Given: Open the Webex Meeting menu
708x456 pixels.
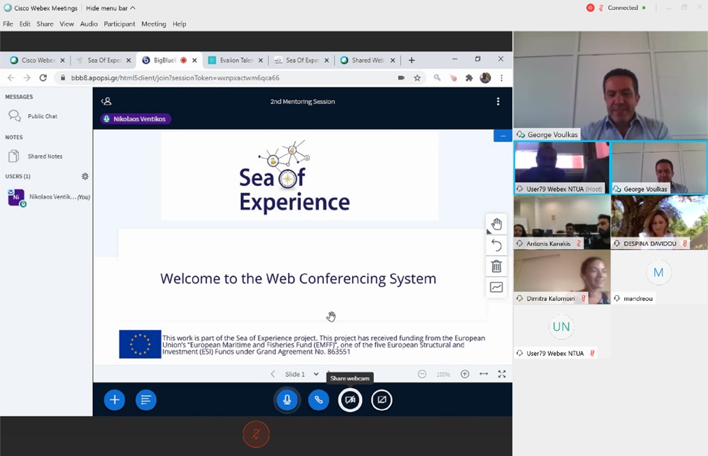Looking at the screenshot, I should point(154,24).
